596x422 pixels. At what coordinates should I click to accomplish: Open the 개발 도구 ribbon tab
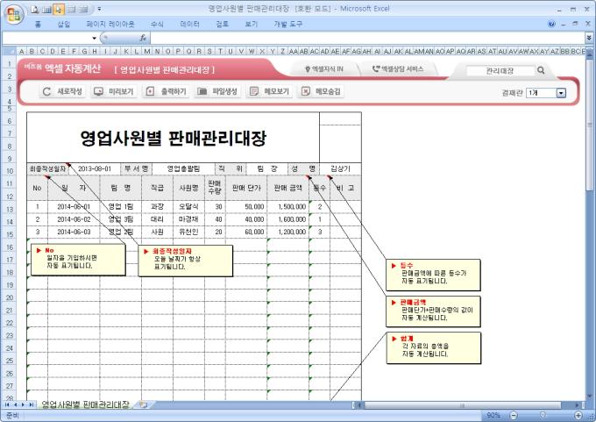(288, 24)
